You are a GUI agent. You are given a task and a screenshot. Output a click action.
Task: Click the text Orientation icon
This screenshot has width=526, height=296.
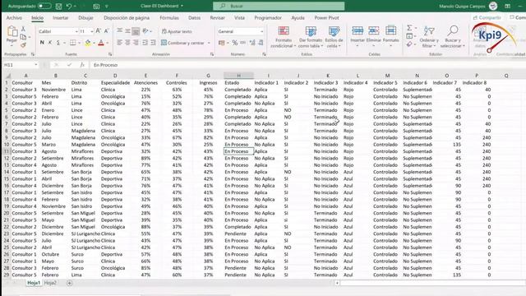(x=145, y=31)
